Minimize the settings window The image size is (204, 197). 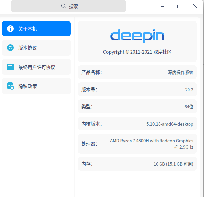coord(162,6)
